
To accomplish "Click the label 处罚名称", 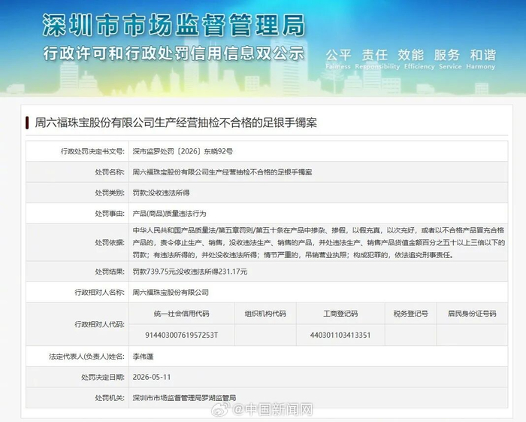I will 110,172.
